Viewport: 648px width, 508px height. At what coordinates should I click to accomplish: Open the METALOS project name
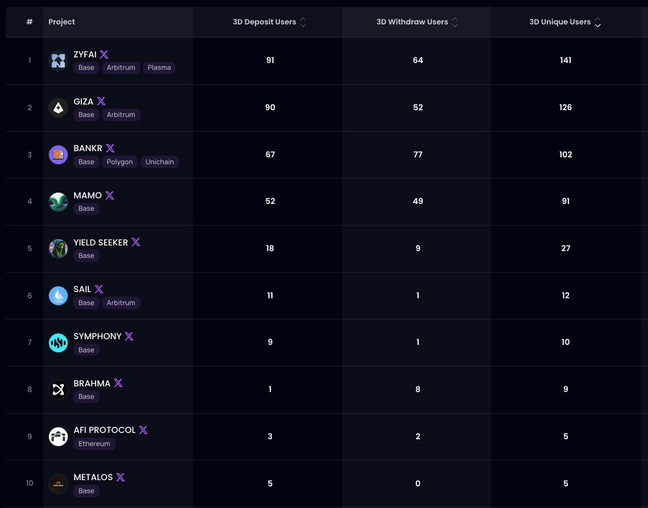(93, 477)
